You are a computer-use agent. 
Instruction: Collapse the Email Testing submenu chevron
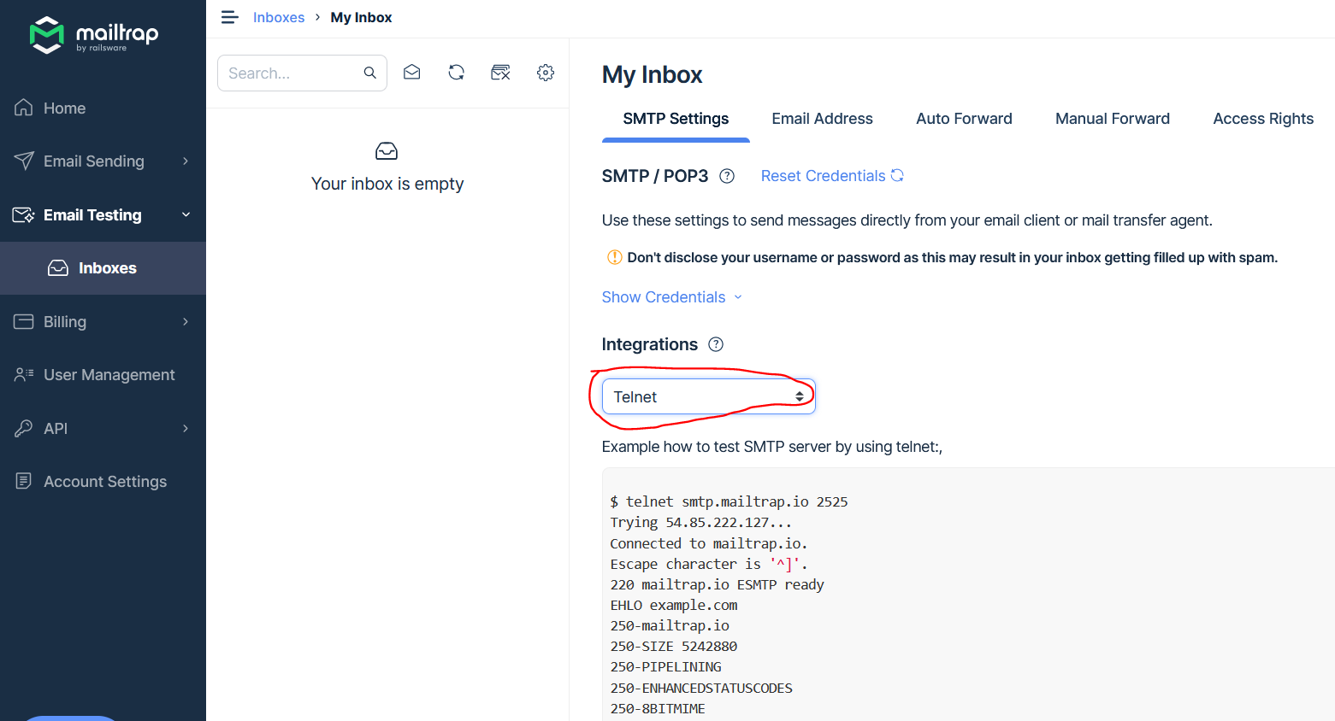coord(186,214)
